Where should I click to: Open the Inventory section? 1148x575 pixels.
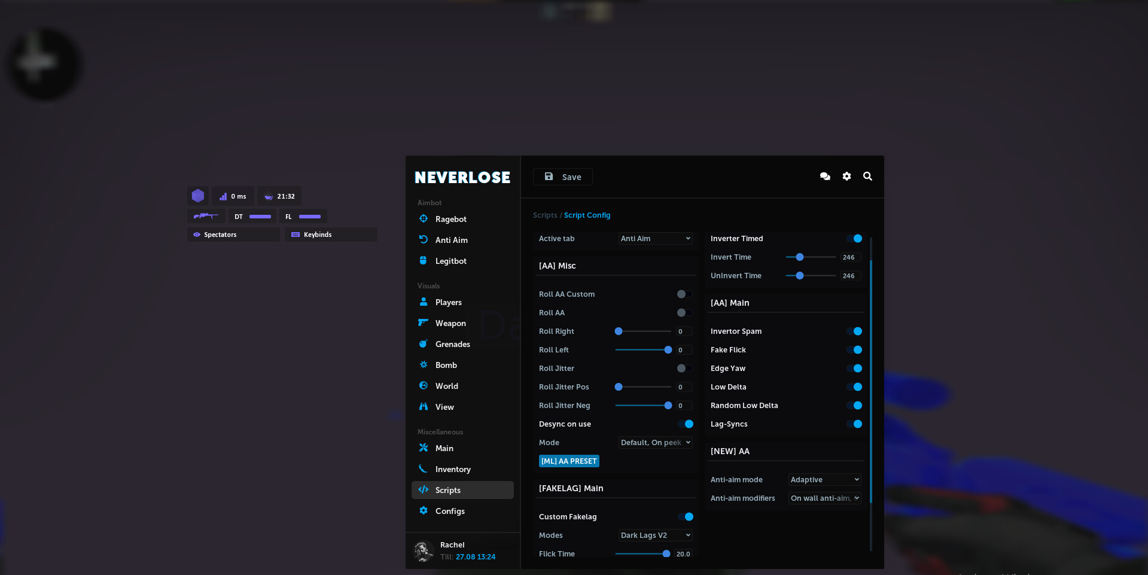coord(462,469)
